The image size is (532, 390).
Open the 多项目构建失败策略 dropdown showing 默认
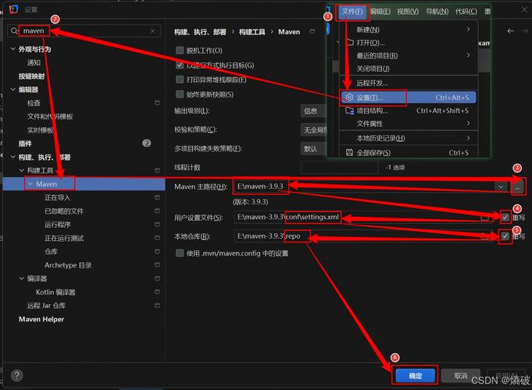coord(313,149)
